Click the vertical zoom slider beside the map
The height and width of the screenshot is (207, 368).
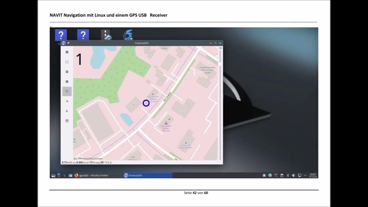coord(220,105)
